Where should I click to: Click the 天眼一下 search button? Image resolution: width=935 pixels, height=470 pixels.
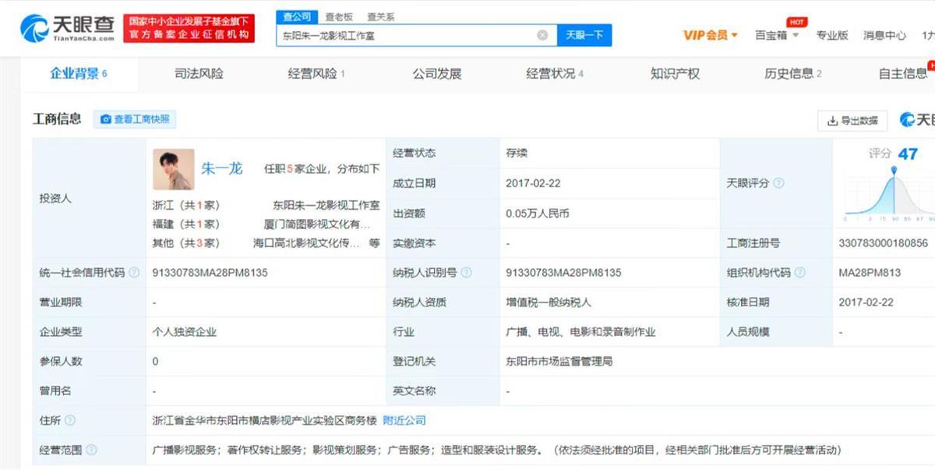click(584, 35)
